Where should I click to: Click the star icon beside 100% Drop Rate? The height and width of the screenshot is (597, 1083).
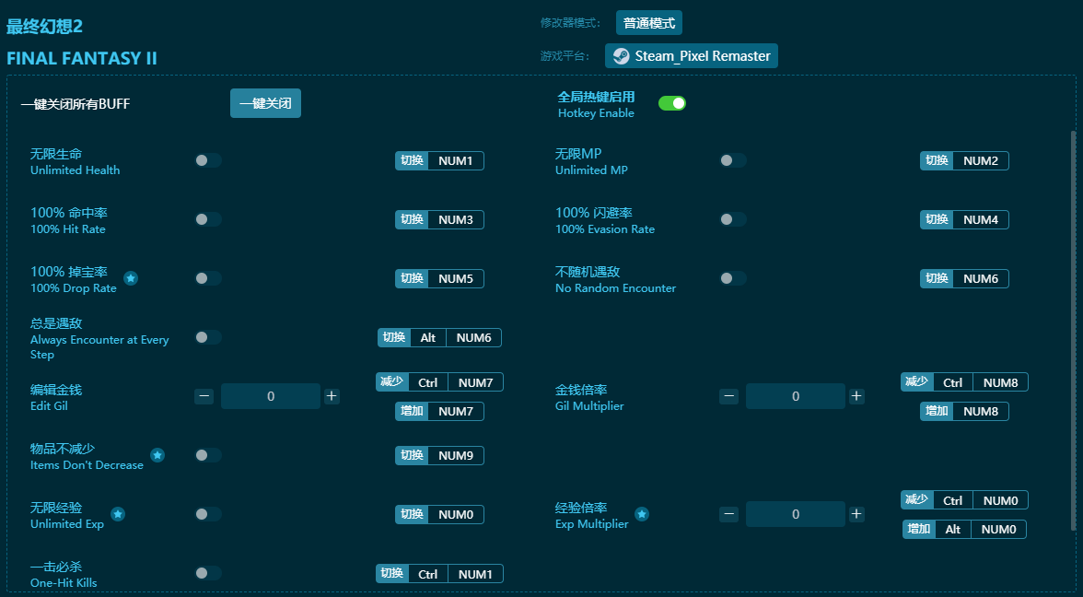coord(131,278)
